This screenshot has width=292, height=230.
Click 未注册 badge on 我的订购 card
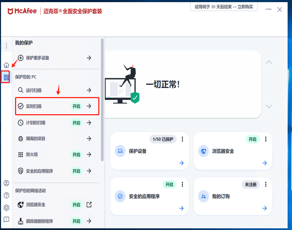point(251,184)
